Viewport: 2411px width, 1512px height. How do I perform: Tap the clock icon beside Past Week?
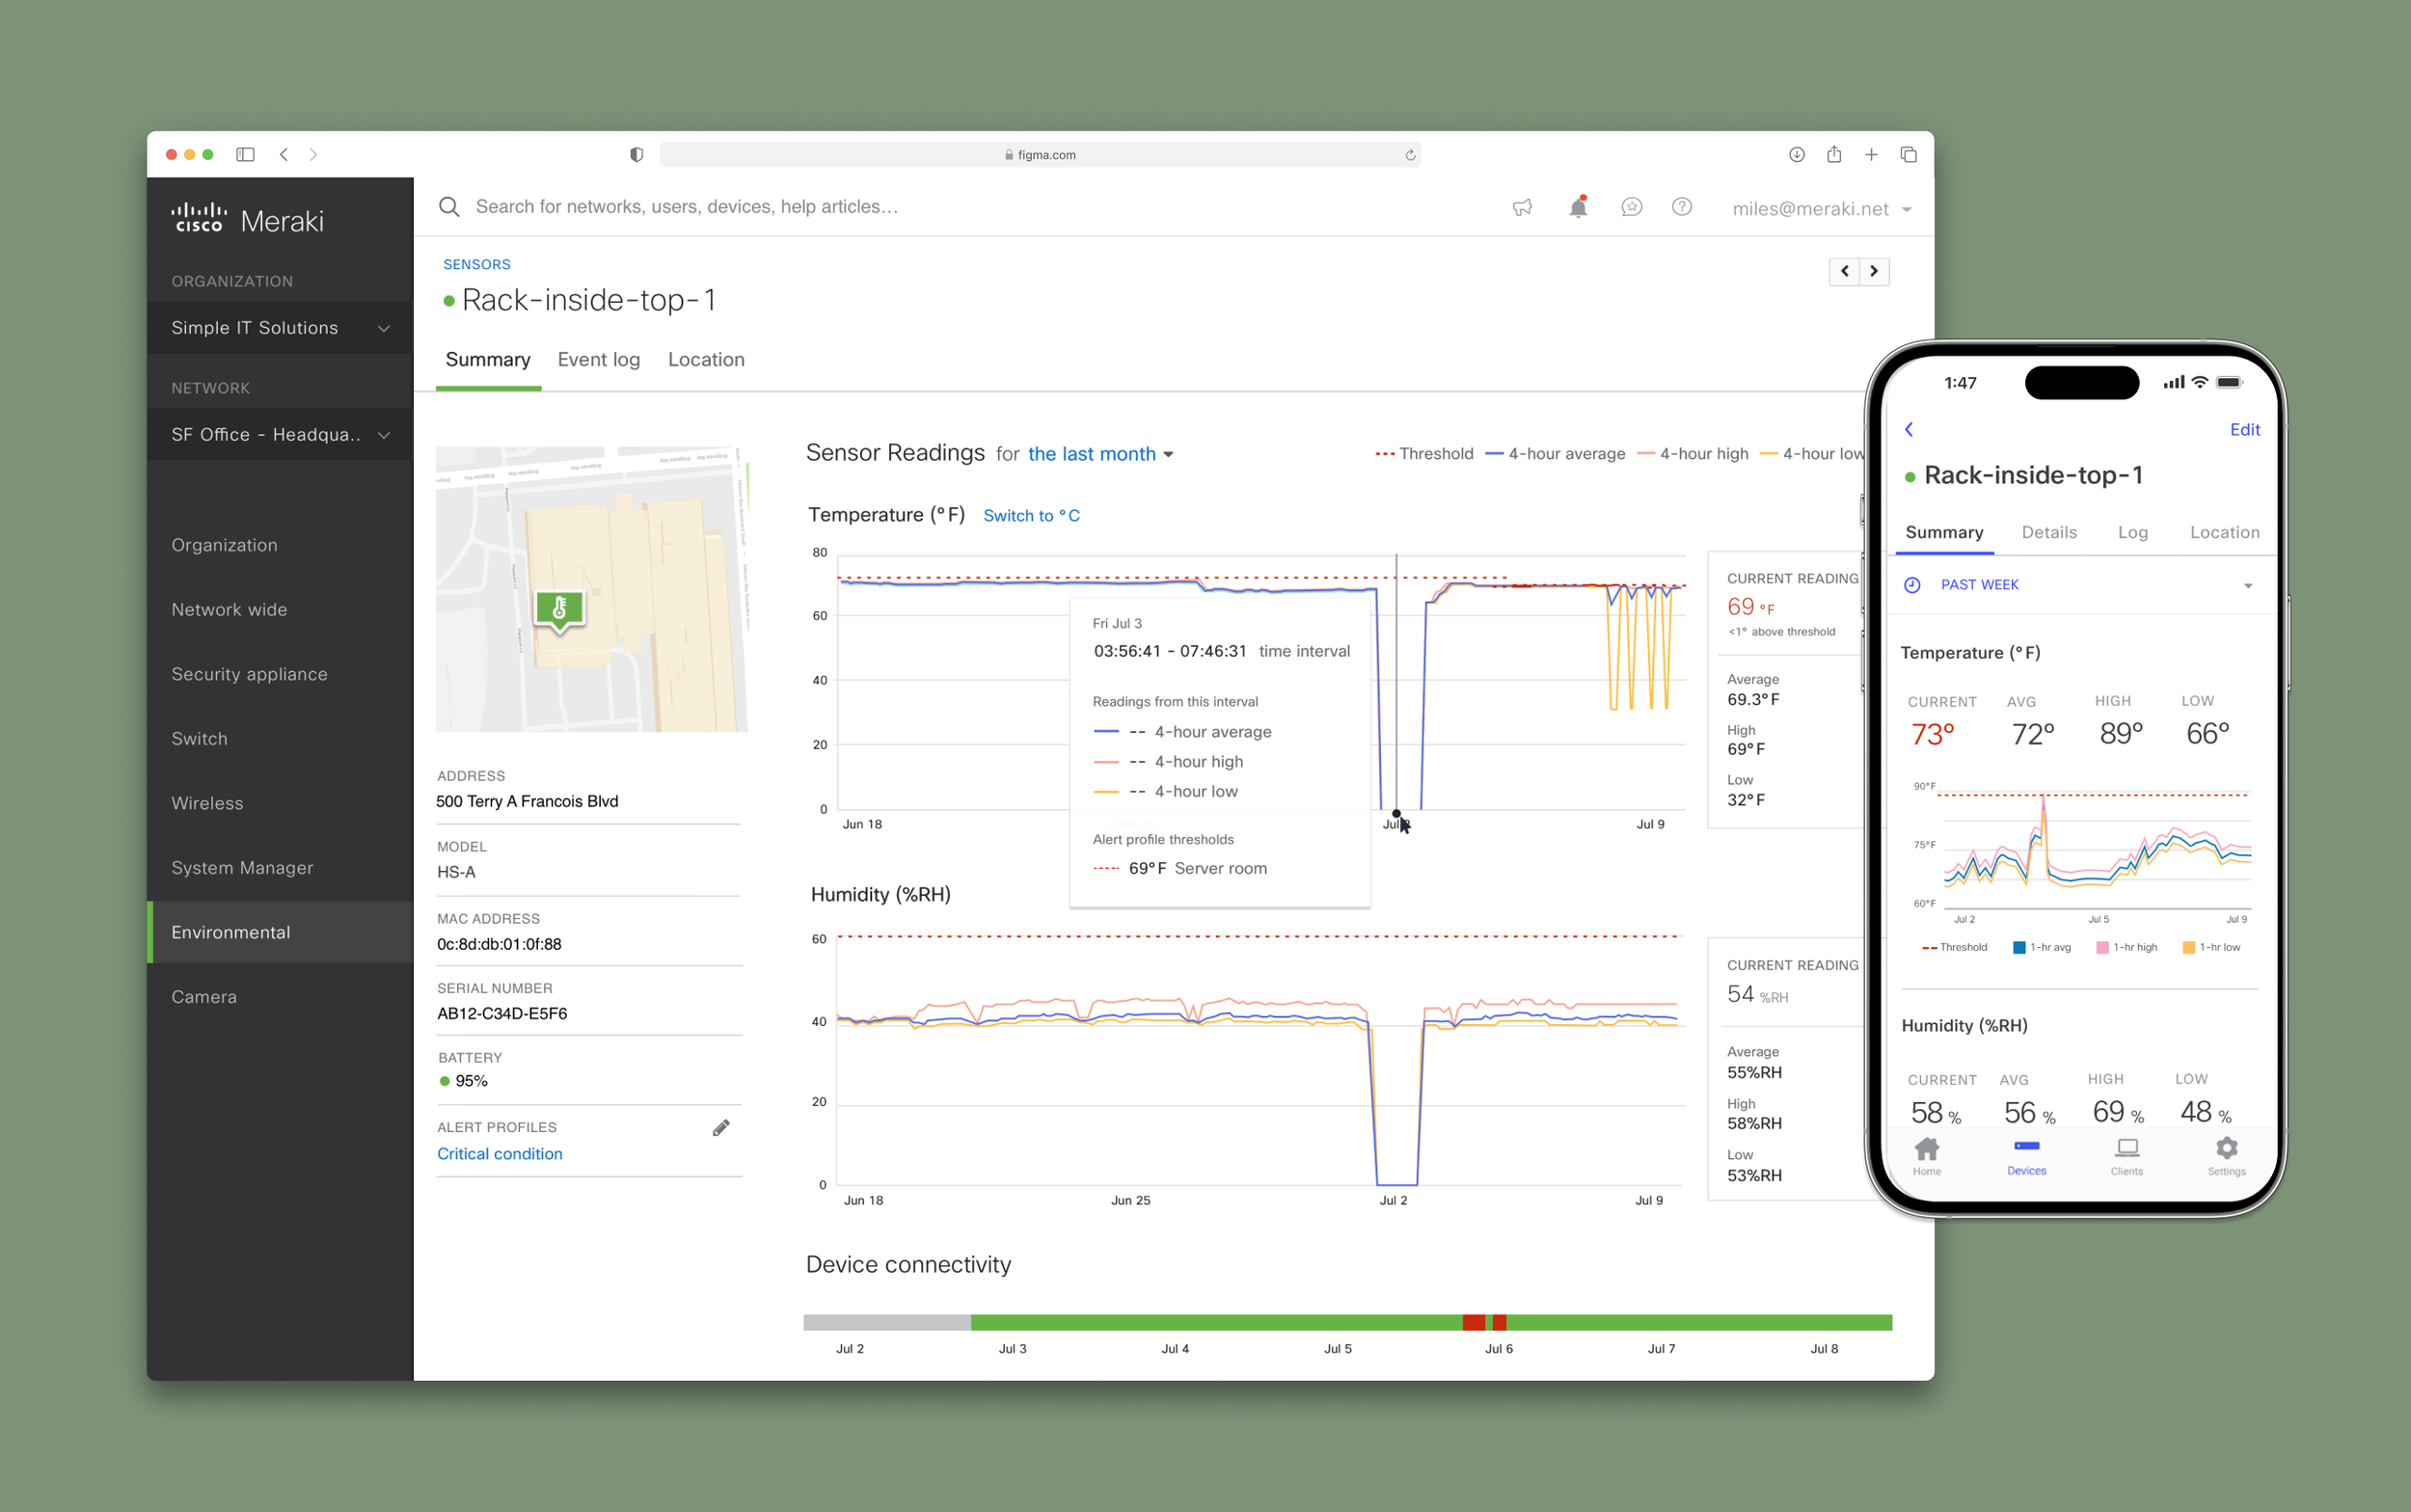tap(1912, 585)
